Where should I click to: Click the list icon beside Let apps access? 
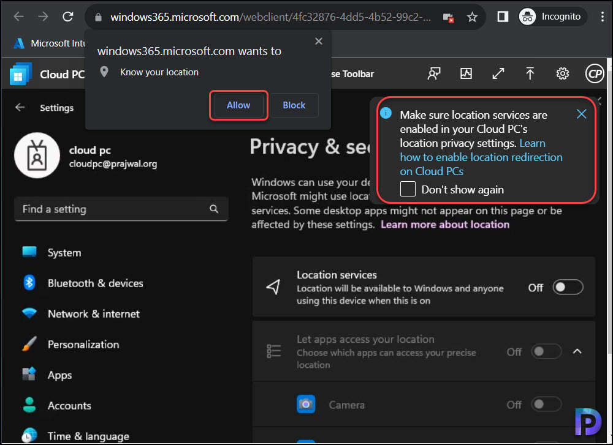click(x=273, y=351)
